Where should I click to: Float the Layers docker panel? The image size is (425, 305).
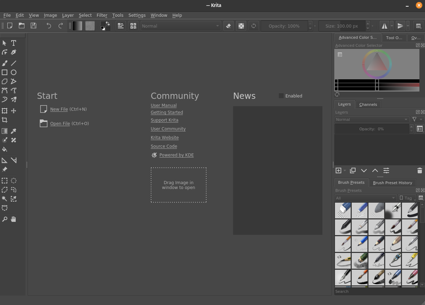tap(418, 112)
